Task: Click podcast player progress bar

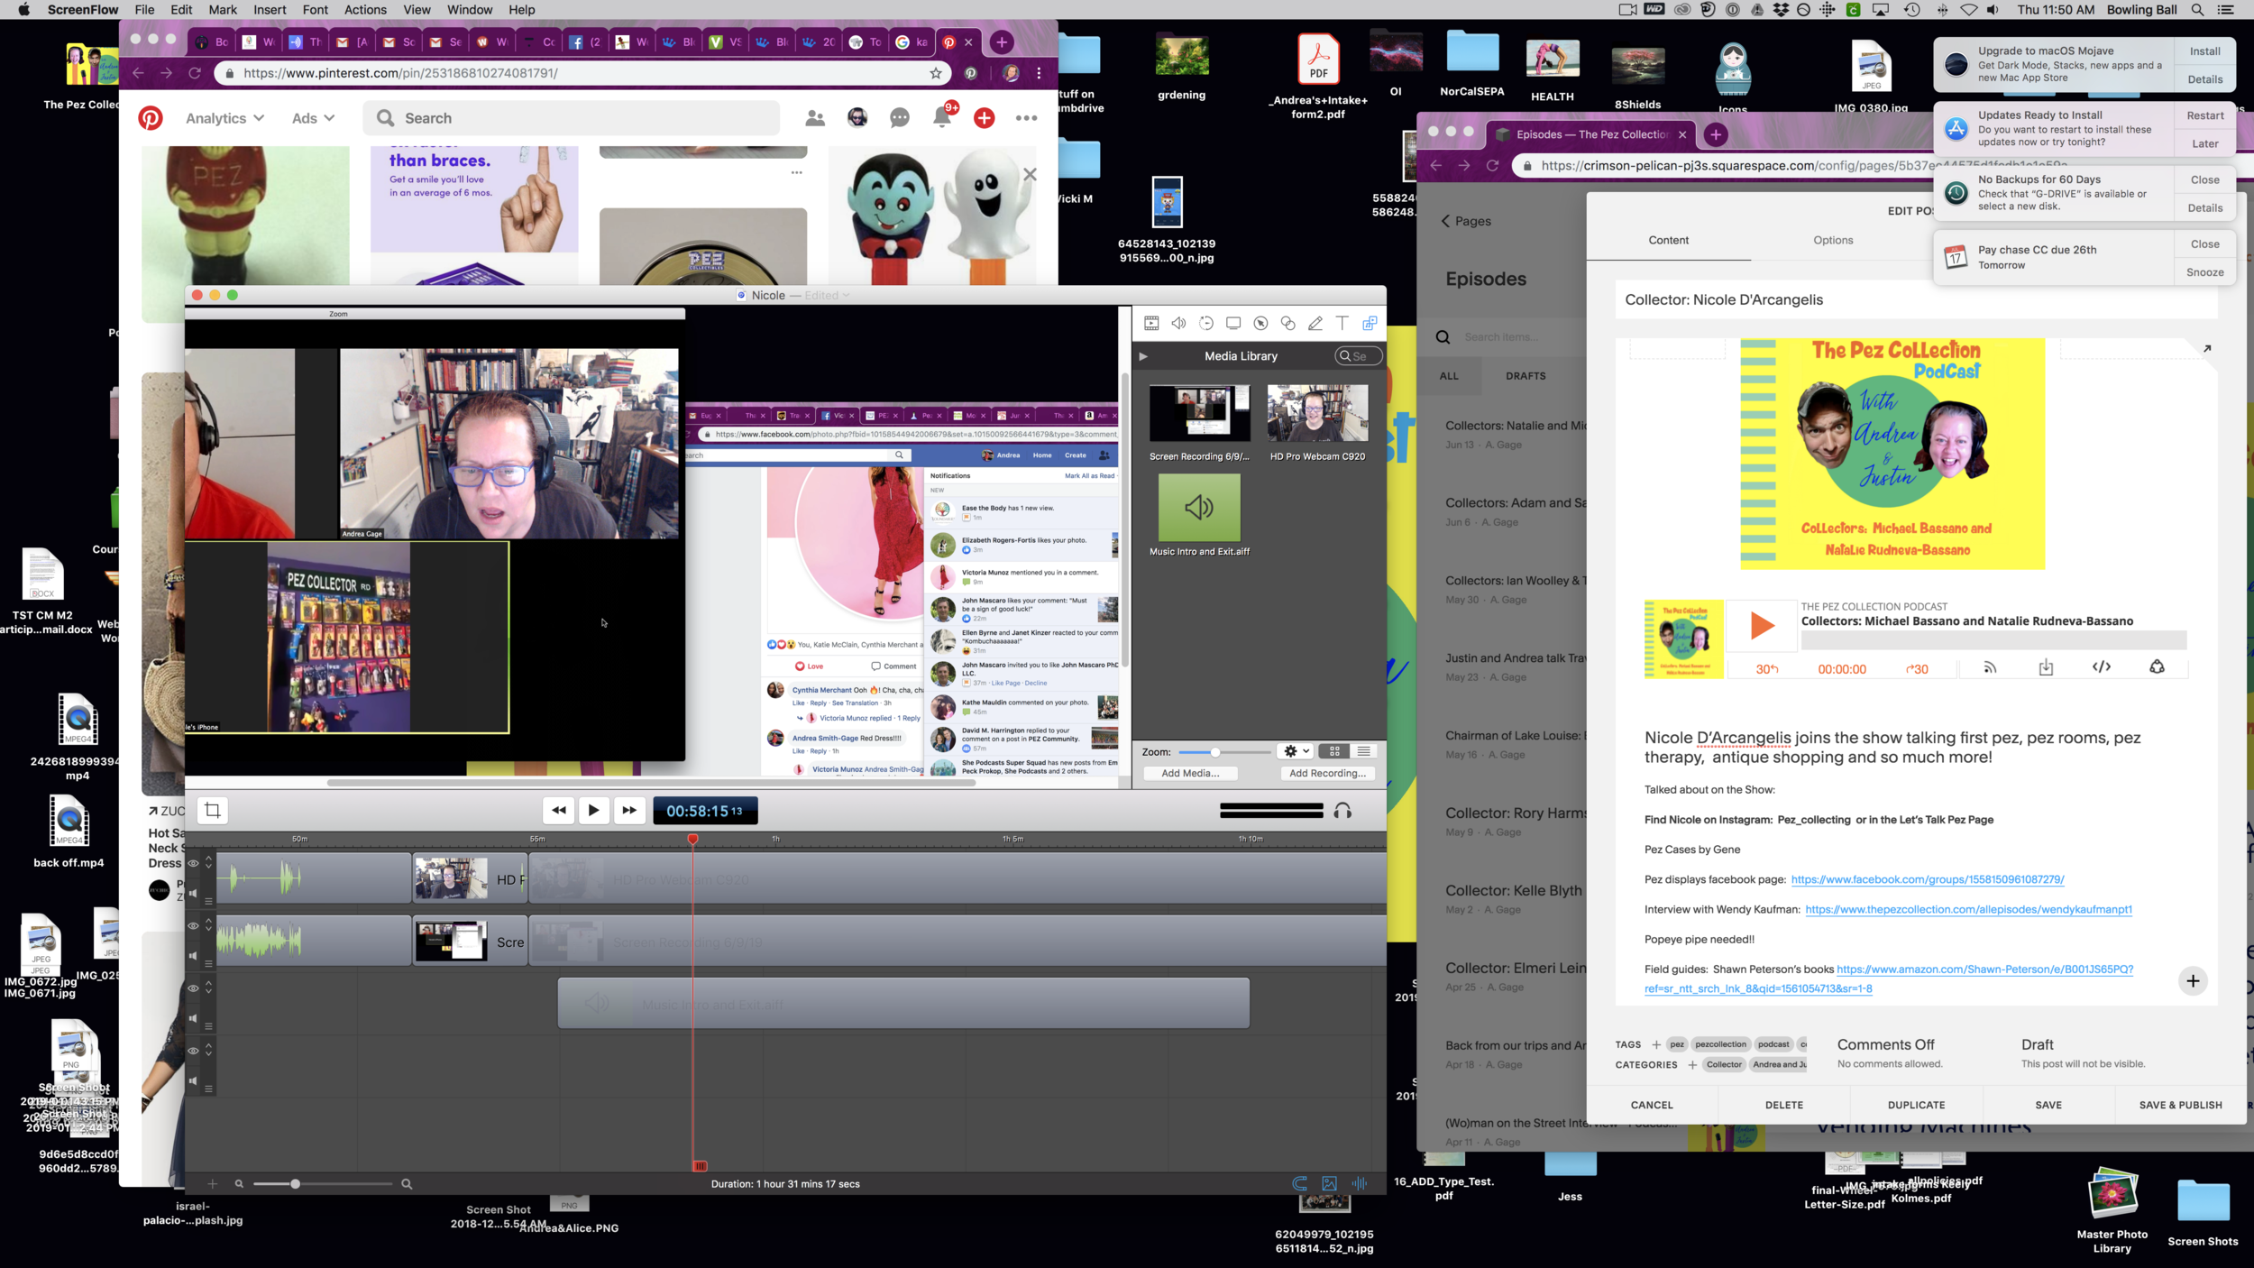Action: click(1993, 640)
